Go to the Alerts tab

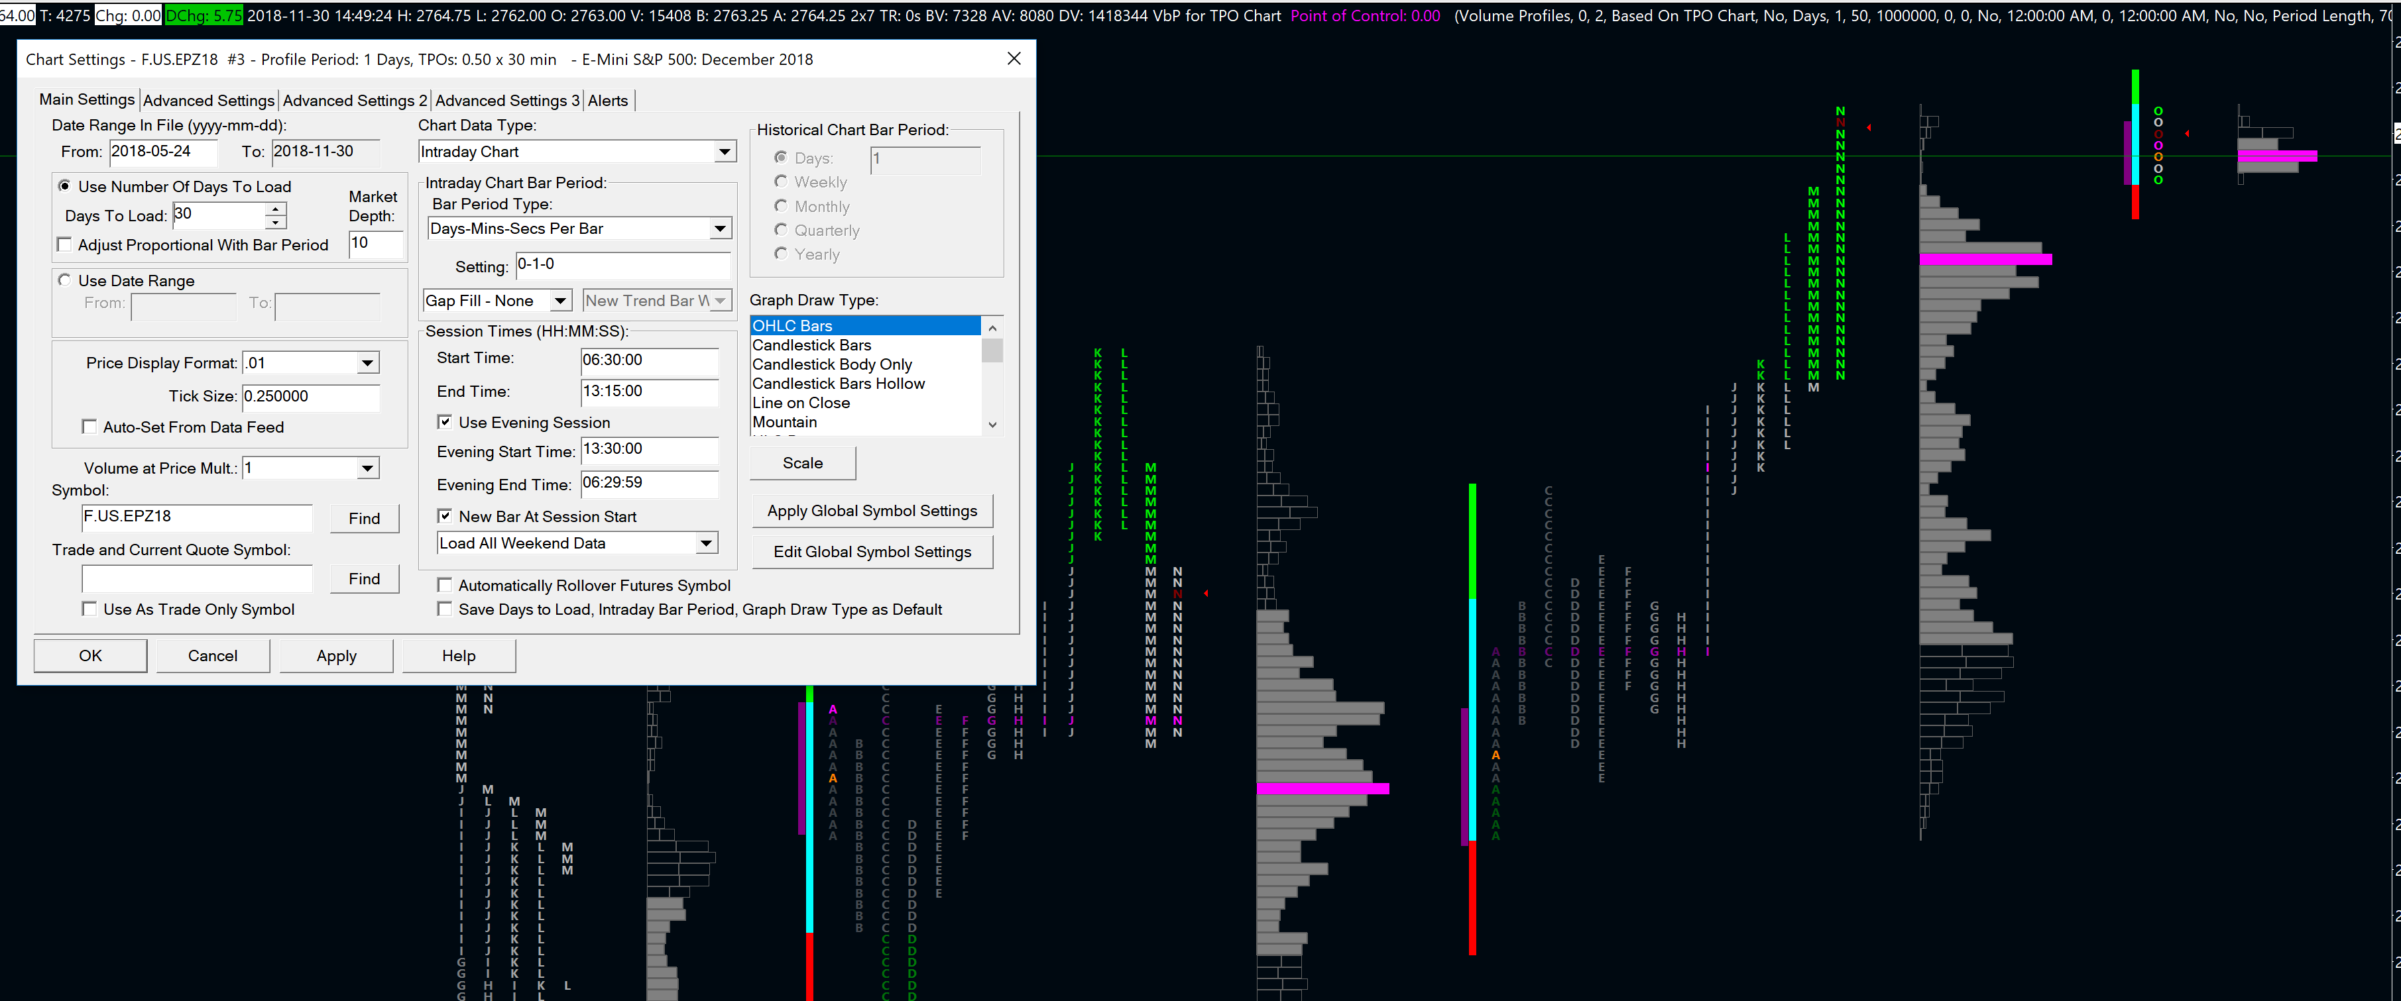click(x=608, y=101)
